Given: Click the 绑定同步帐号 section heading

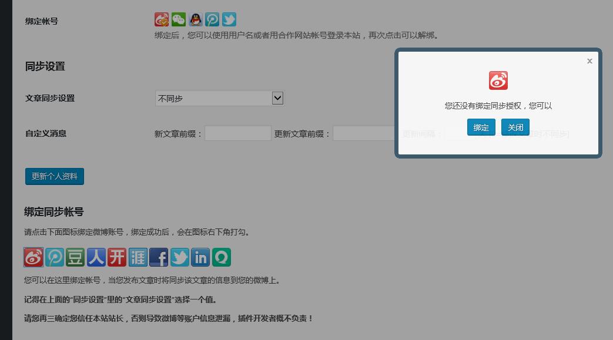Looking at the screenshot, I should (x=54, y=212).
